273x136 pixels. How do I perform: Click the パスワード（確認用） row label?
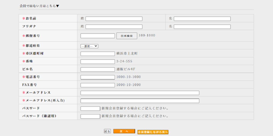point(39,116)
